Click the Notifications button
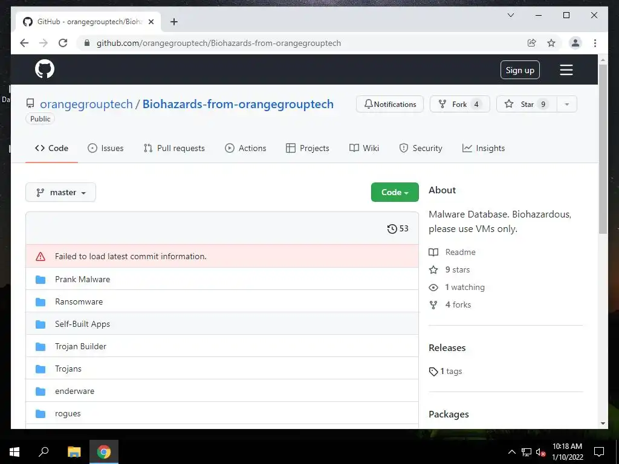The height and width of the screenshot is (464, 619). 390,104
